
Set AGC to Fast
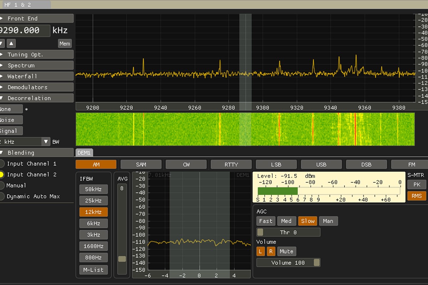[x=266, y=221]
